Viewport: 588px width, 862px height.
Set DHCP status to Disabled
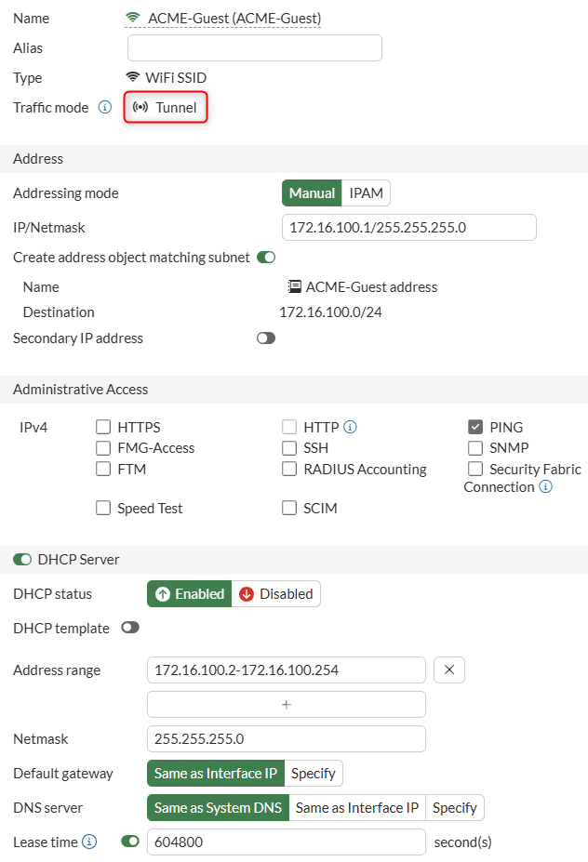[x=276, y=593]
